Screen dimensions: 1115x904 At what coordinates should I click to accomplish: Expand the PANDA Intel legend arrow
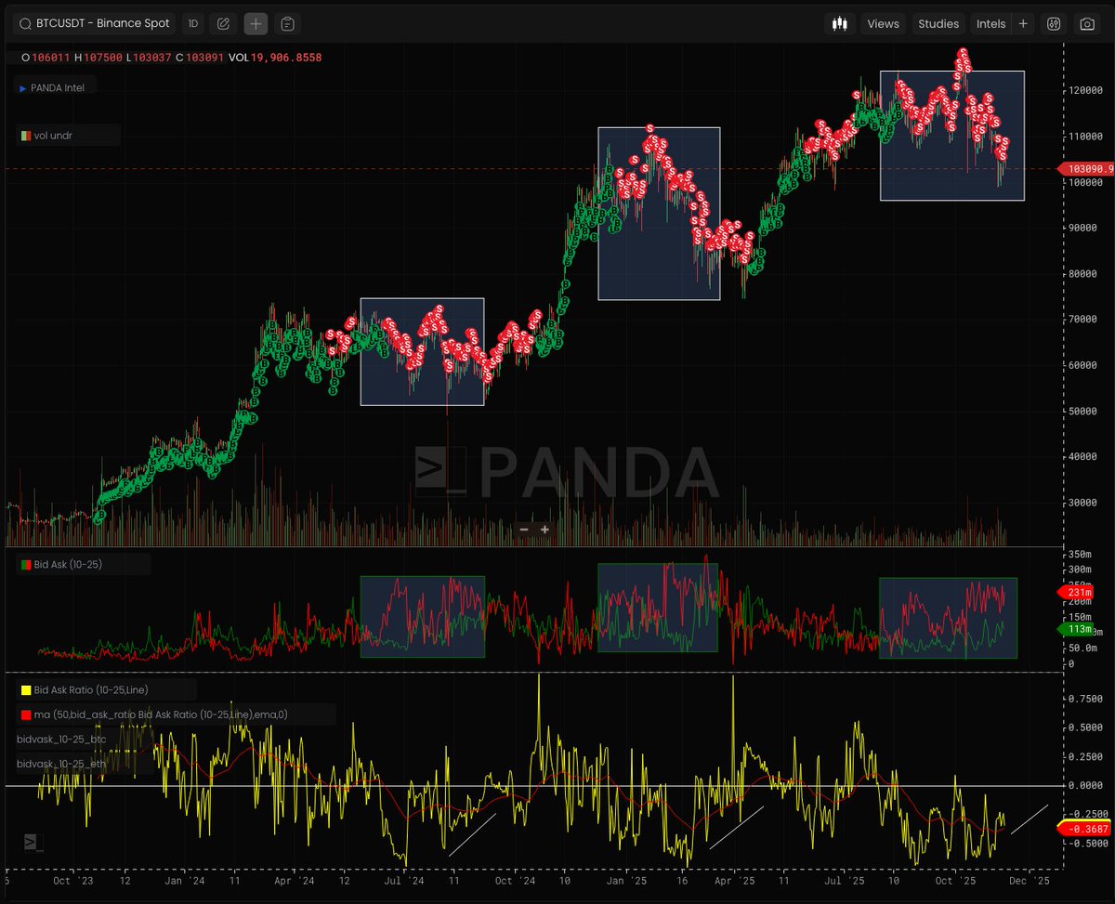[x=21, y=86]
